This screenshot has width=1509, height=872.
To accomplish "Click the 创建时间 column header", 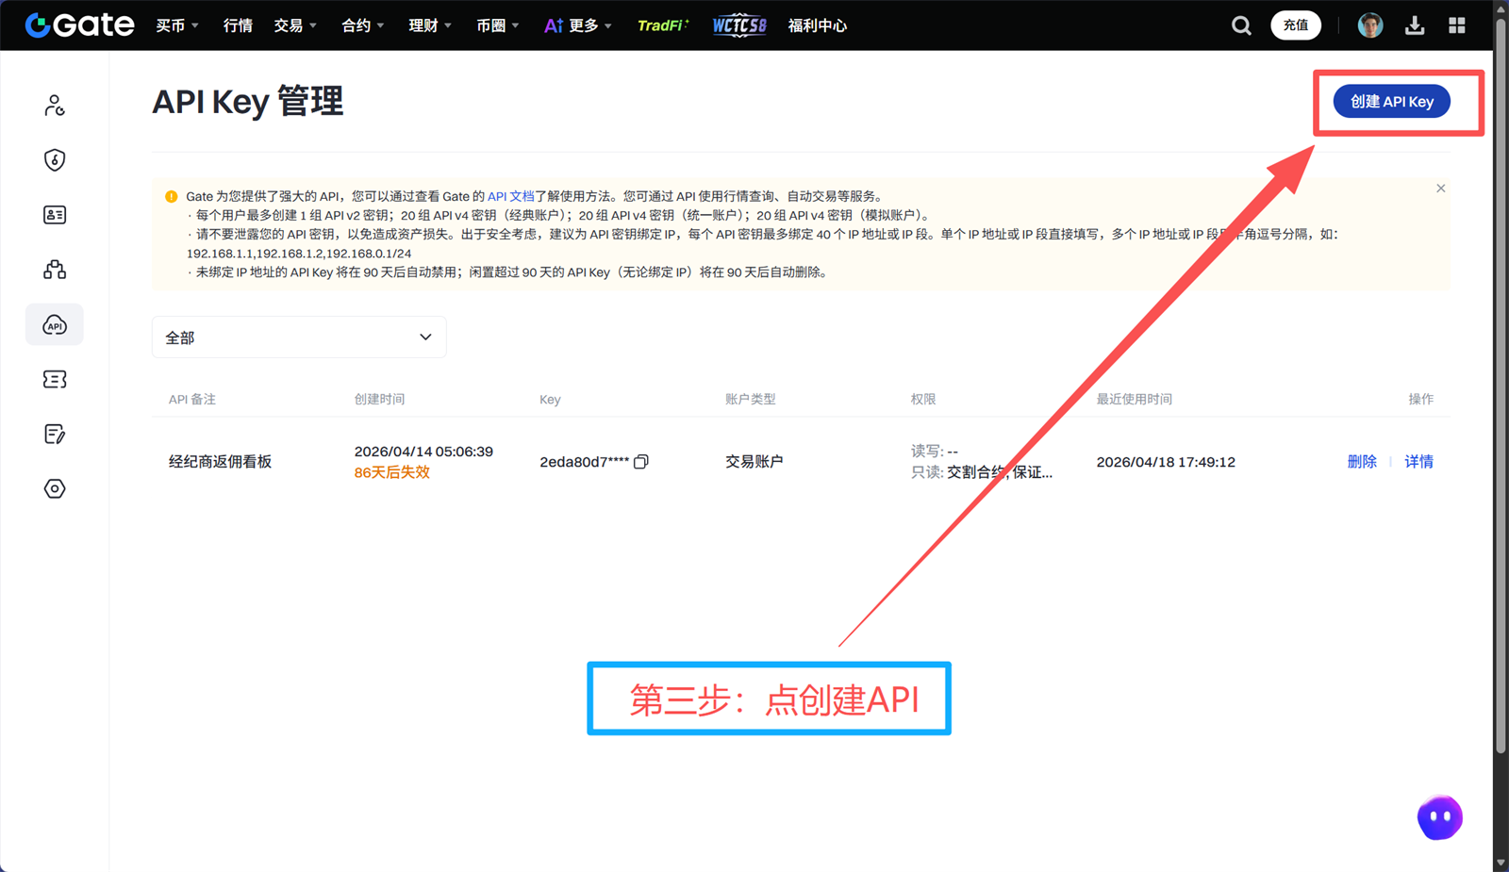I will pyautogui.click(x=379, y=400).
